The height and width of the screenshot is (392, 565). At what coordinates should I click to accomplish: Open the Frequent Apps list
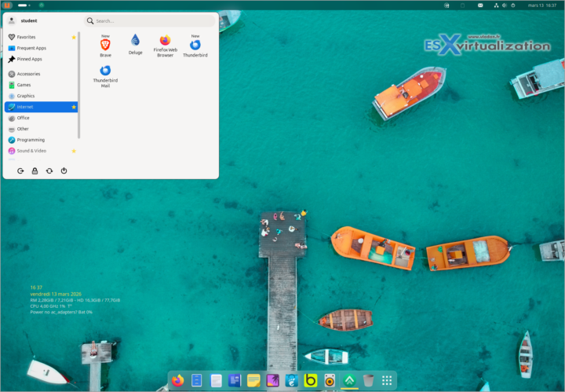tap(30, 48)
